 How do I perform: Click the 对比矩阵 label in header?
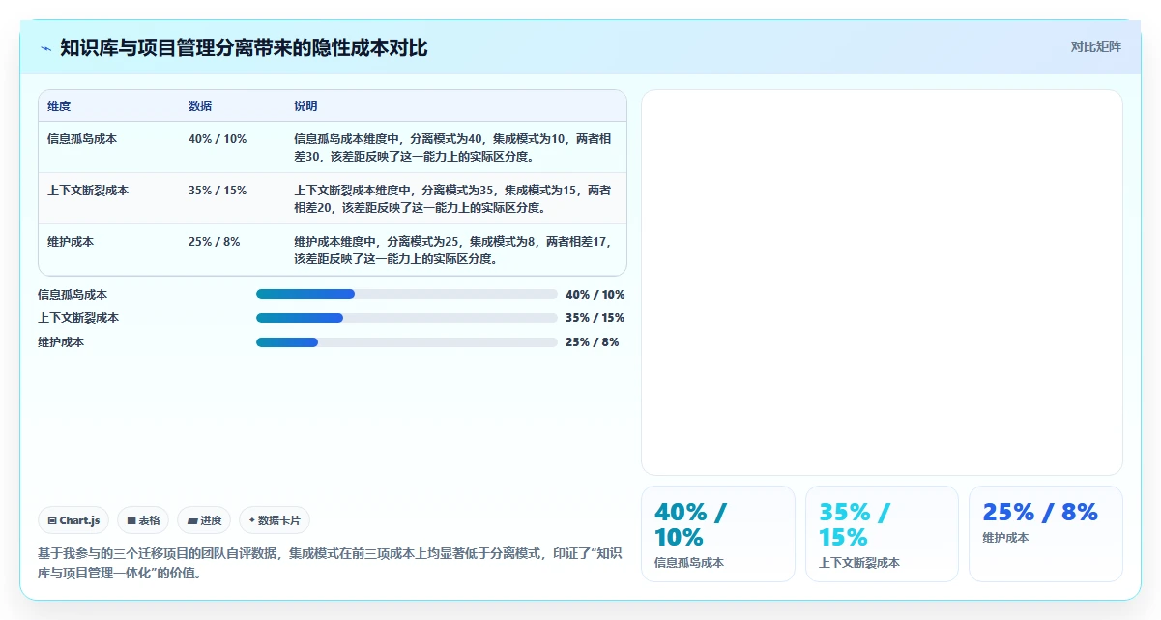pyautogui.click(x=1096, y=46)
